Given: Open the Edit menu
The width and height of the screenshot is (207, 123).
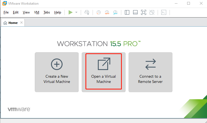Looking at the screenshot, I should (16, 12).
